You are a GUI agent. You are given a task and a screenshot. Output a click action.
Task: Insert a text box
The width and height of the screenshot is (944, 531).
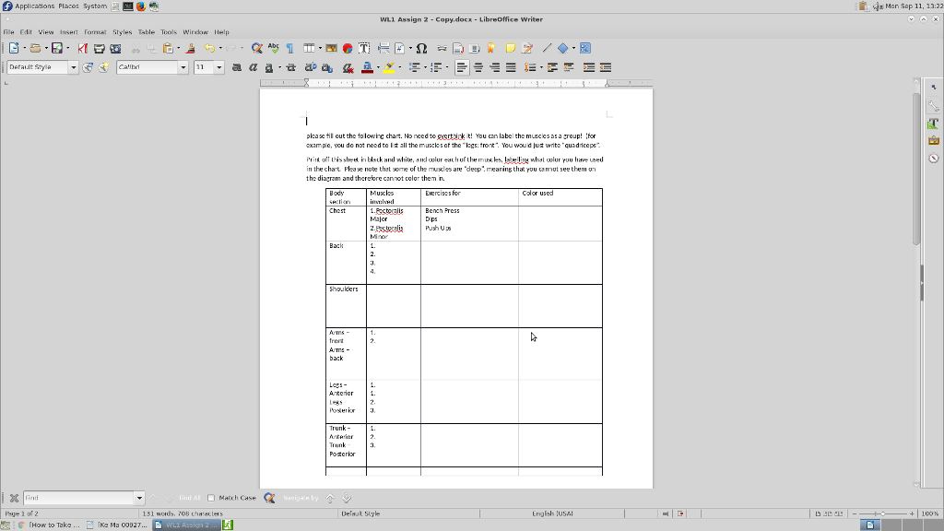tap(363, 46)
